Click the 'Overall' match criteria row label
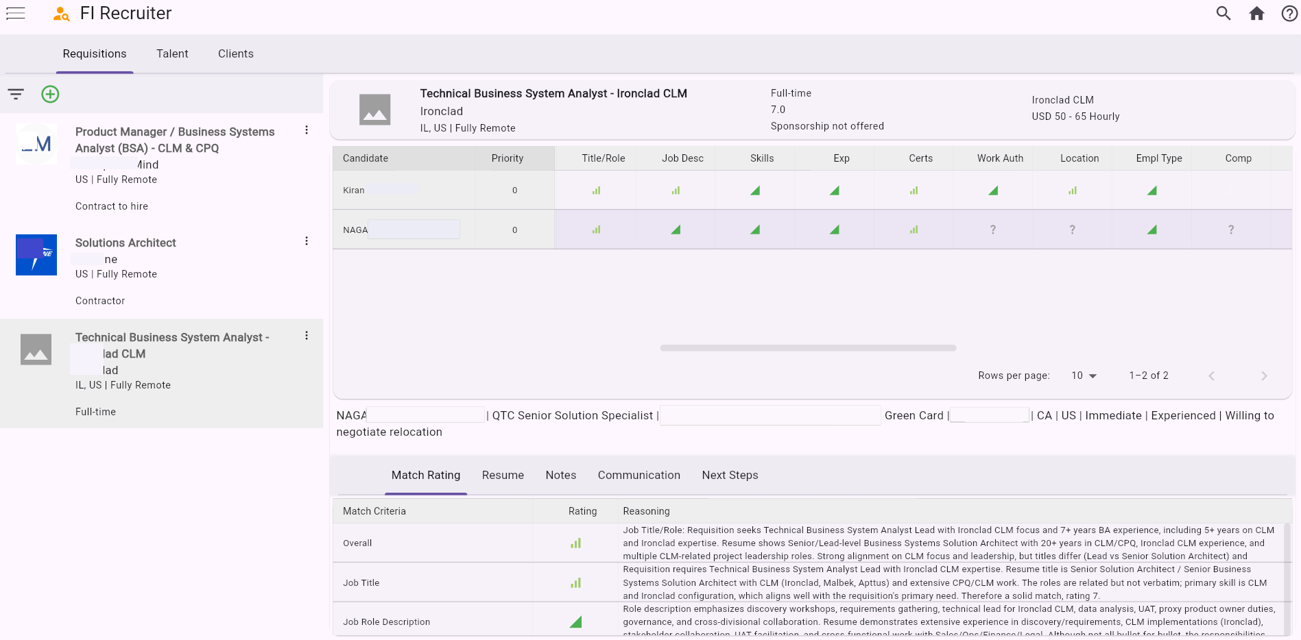 (x=357, y=543)
